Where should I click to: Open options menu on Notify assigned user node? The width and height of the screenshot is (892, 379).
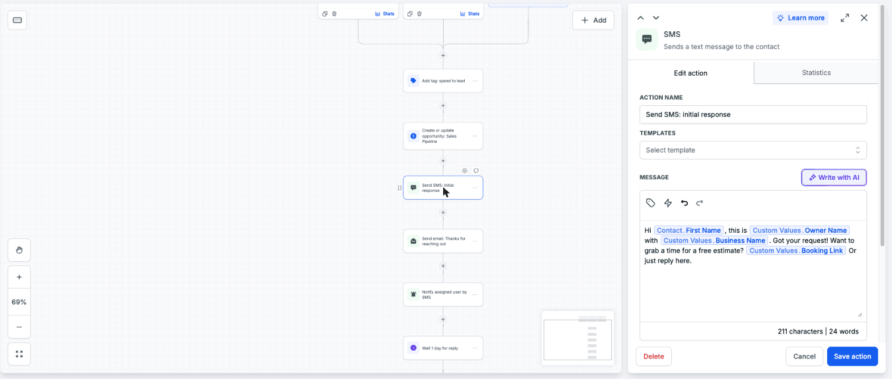tap(474, 294)
